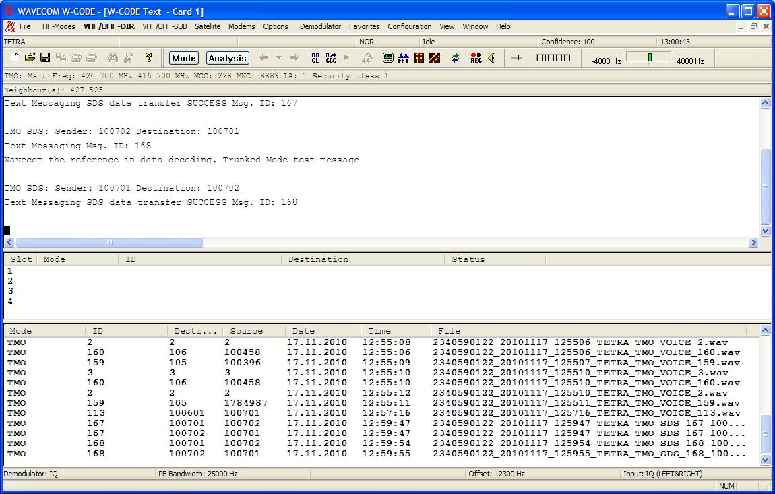
Task: Click the 'Input: IQ (LEFT&RIGHT)' status entry
Action: [663, 474]
